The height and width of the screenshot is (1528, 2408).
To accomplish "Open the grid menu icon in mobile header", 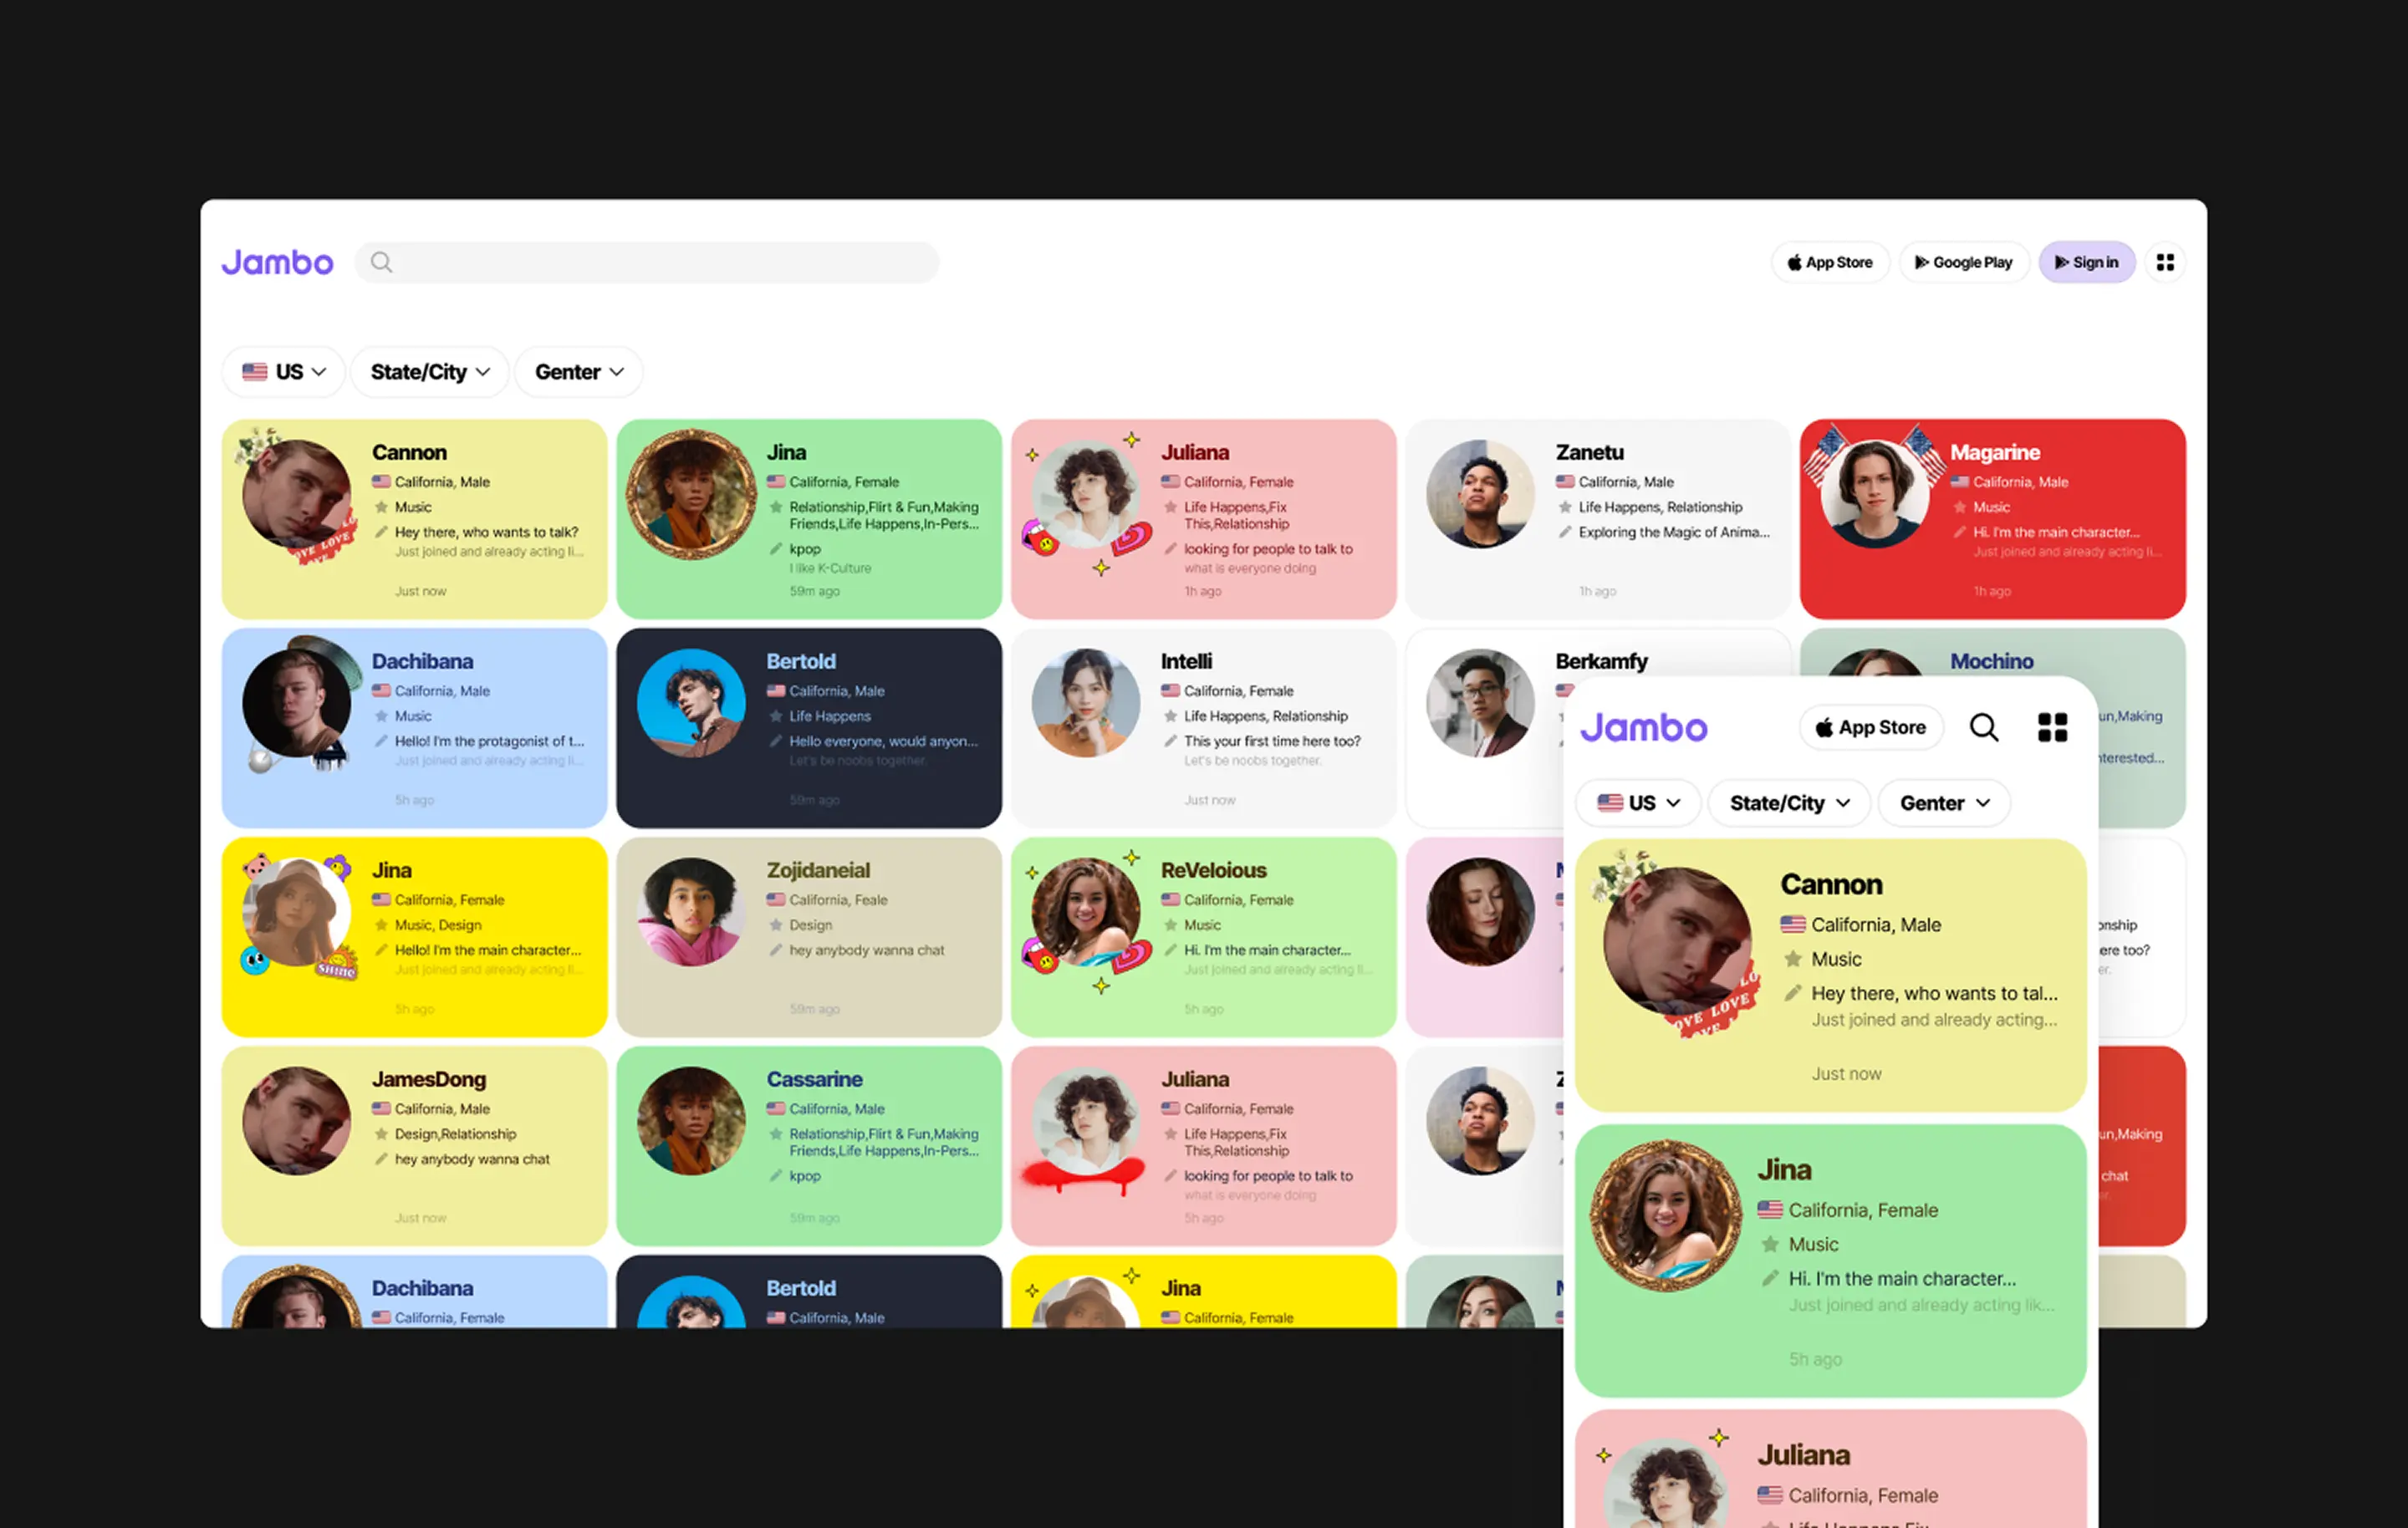I will pos(2052,727).
